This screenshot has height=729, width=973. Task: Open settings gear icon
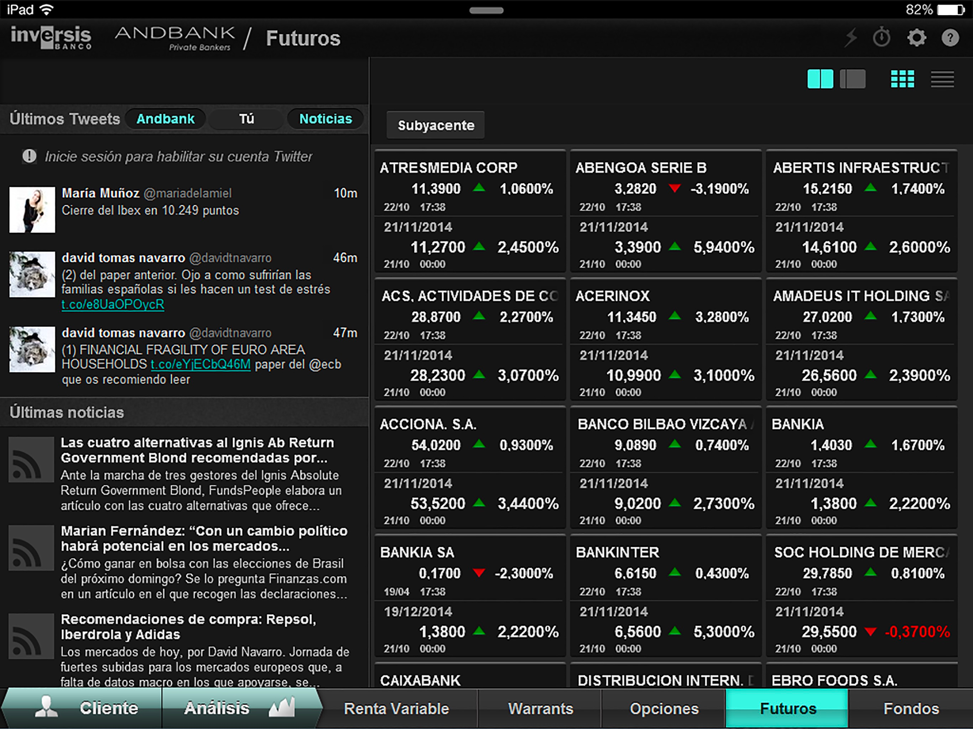point(917,37)
